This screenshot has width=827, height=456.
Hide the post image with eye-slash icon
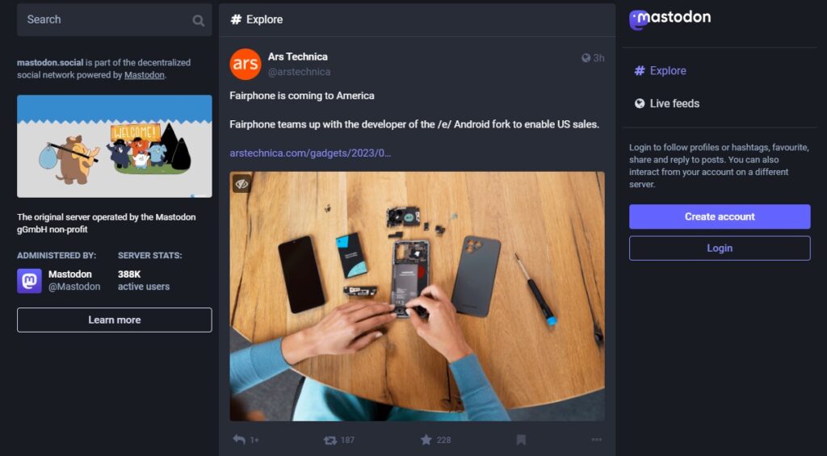pos(241,183)
